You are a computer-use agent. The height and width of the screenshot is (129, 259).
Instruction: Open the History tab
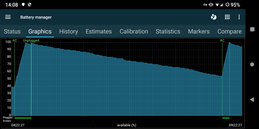68,31
